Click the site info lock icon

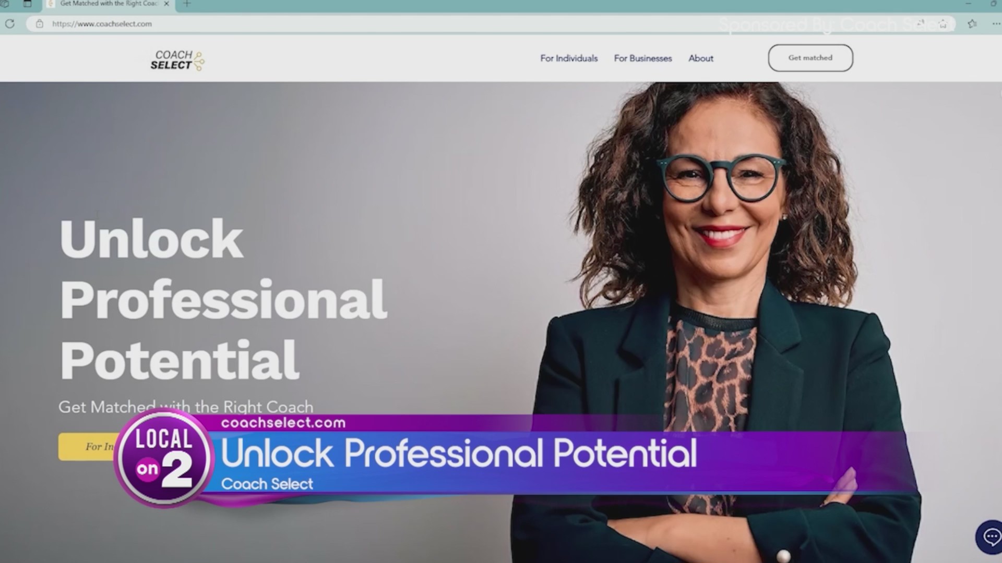39,23
